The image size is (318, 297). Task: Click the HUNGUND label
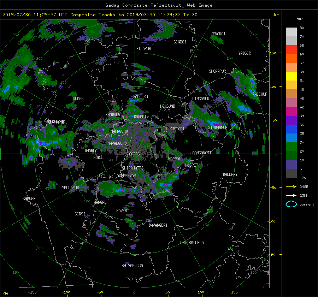pyautogui.click(x=167, y=106)
